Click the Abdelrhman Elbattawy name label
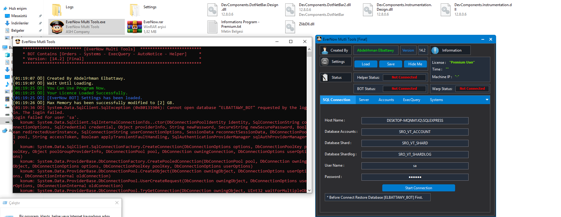561x217 pixels. [376, 50]
